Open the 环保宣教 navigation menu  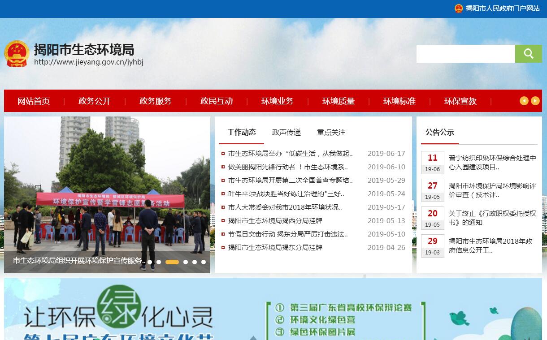tap(460, 101)
